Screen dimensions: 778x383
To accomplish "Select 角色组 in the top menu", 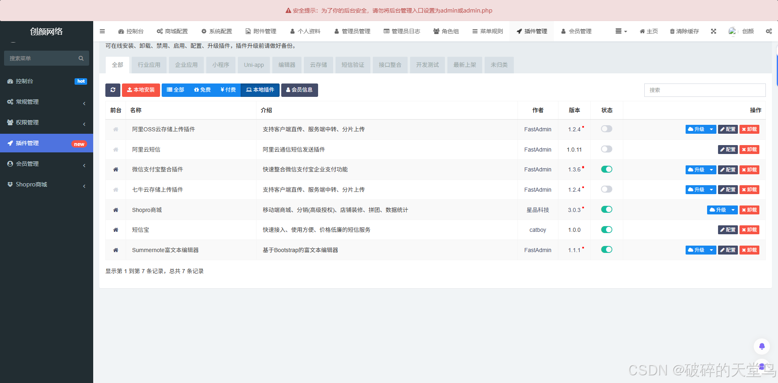I will (446, 31).
